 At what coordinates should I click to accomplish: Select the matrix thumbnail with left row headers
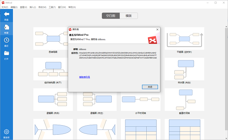(184, 129)
